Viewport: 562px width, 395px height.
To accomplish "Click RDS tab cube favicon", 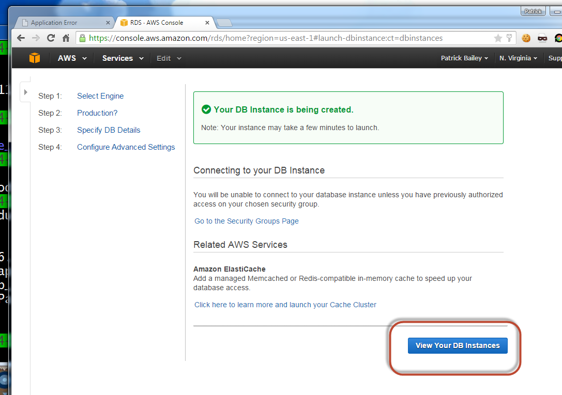I will tap(124, 23).
